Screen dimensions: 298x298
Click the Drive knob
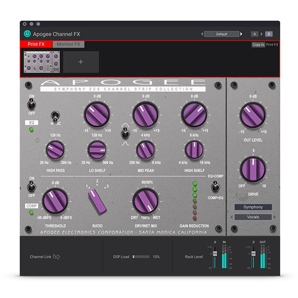[x=253, y=169]
